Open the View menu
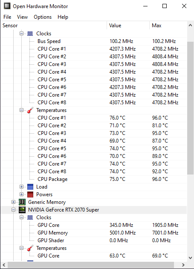Viewport: 194px width, 269px height. click(x=22, y=17)
